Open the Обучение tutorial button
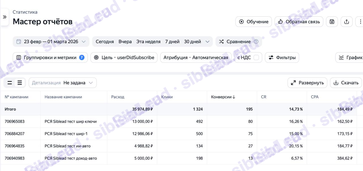The image size is (363, 171). (254, 22)
